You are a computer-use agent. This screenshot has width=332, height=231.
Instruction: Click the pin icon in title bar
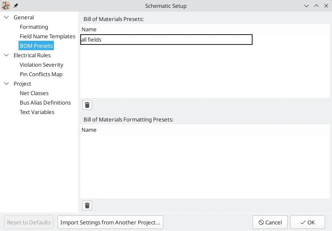coord(16,6)
